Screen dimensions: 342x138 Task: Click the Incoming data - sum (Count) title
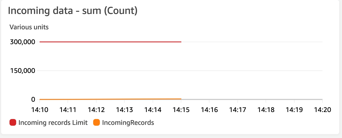pyautogui.click(x=73, y=11)
